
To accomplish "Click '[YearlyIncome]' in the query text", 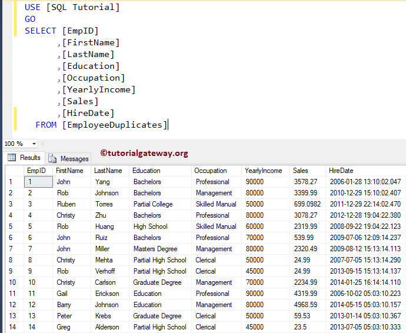I will pos(99,89).
